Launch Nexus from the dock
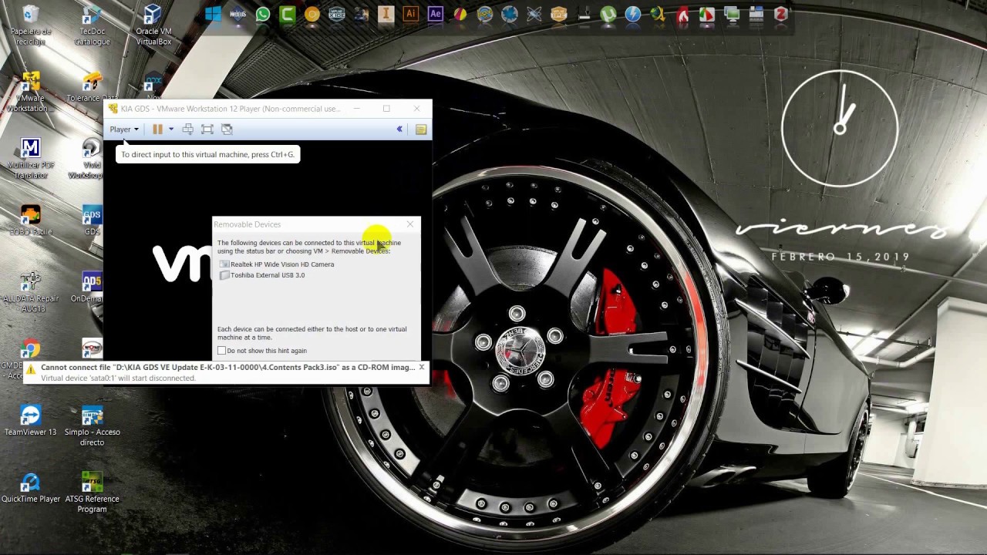This screenshot has width=987, height=555. pos(238,14)
